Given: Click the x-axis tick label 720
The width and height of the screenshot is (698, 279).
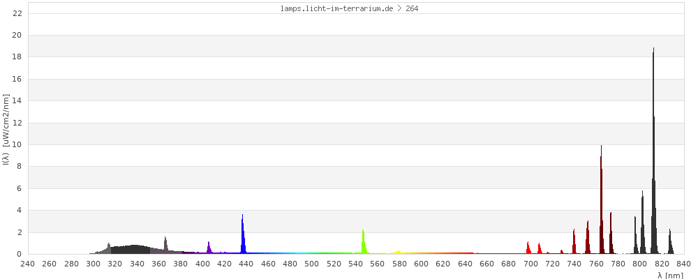Looking at the screenshot, I should 552,264.
